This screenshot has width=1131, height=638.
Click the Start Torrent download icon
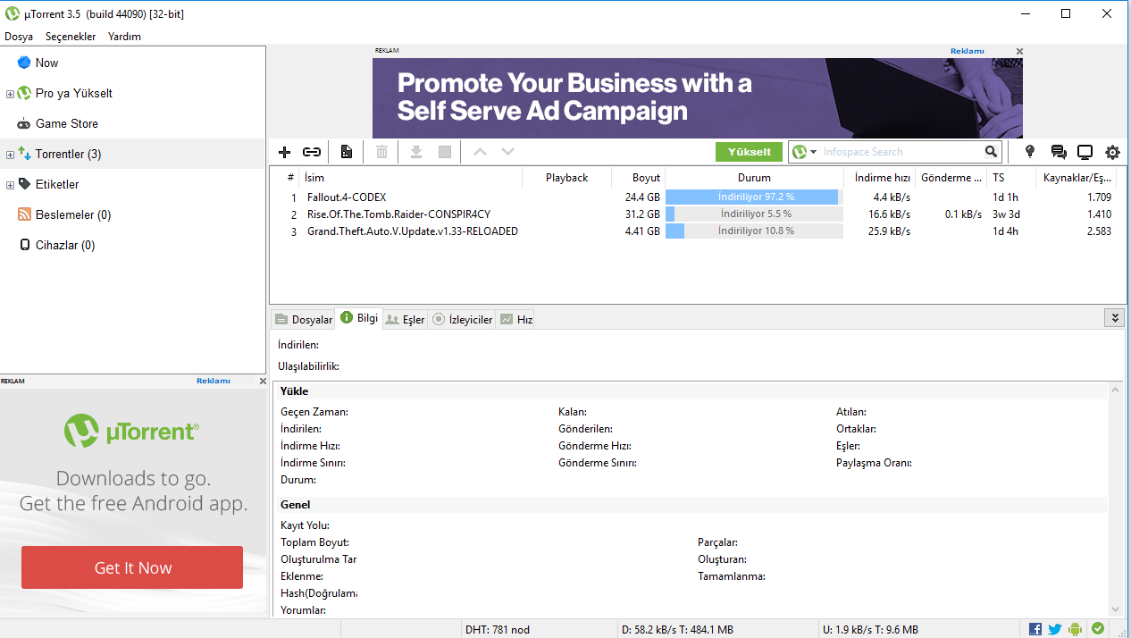click(x=416, y=152)
